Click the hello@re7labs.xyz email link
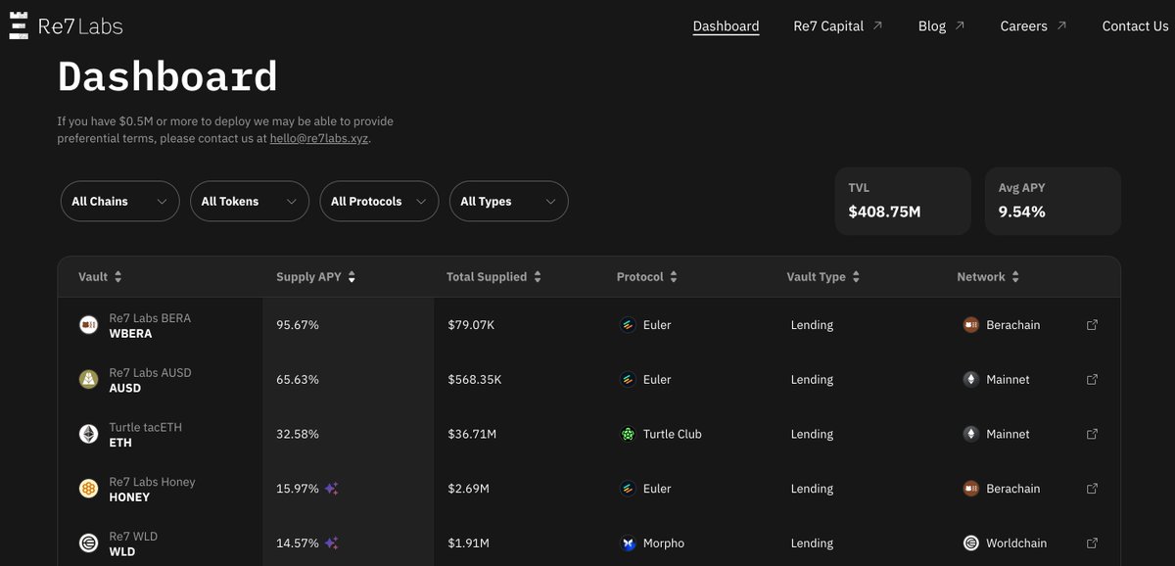The image size is (1175, 566). point(319,139)
